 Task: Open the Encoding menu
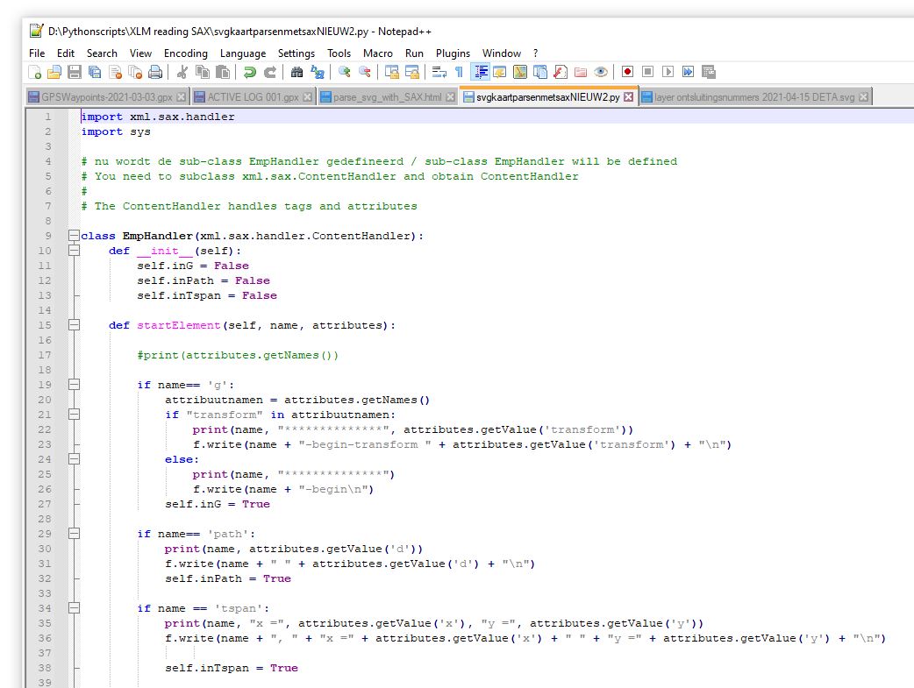(185, 53)
